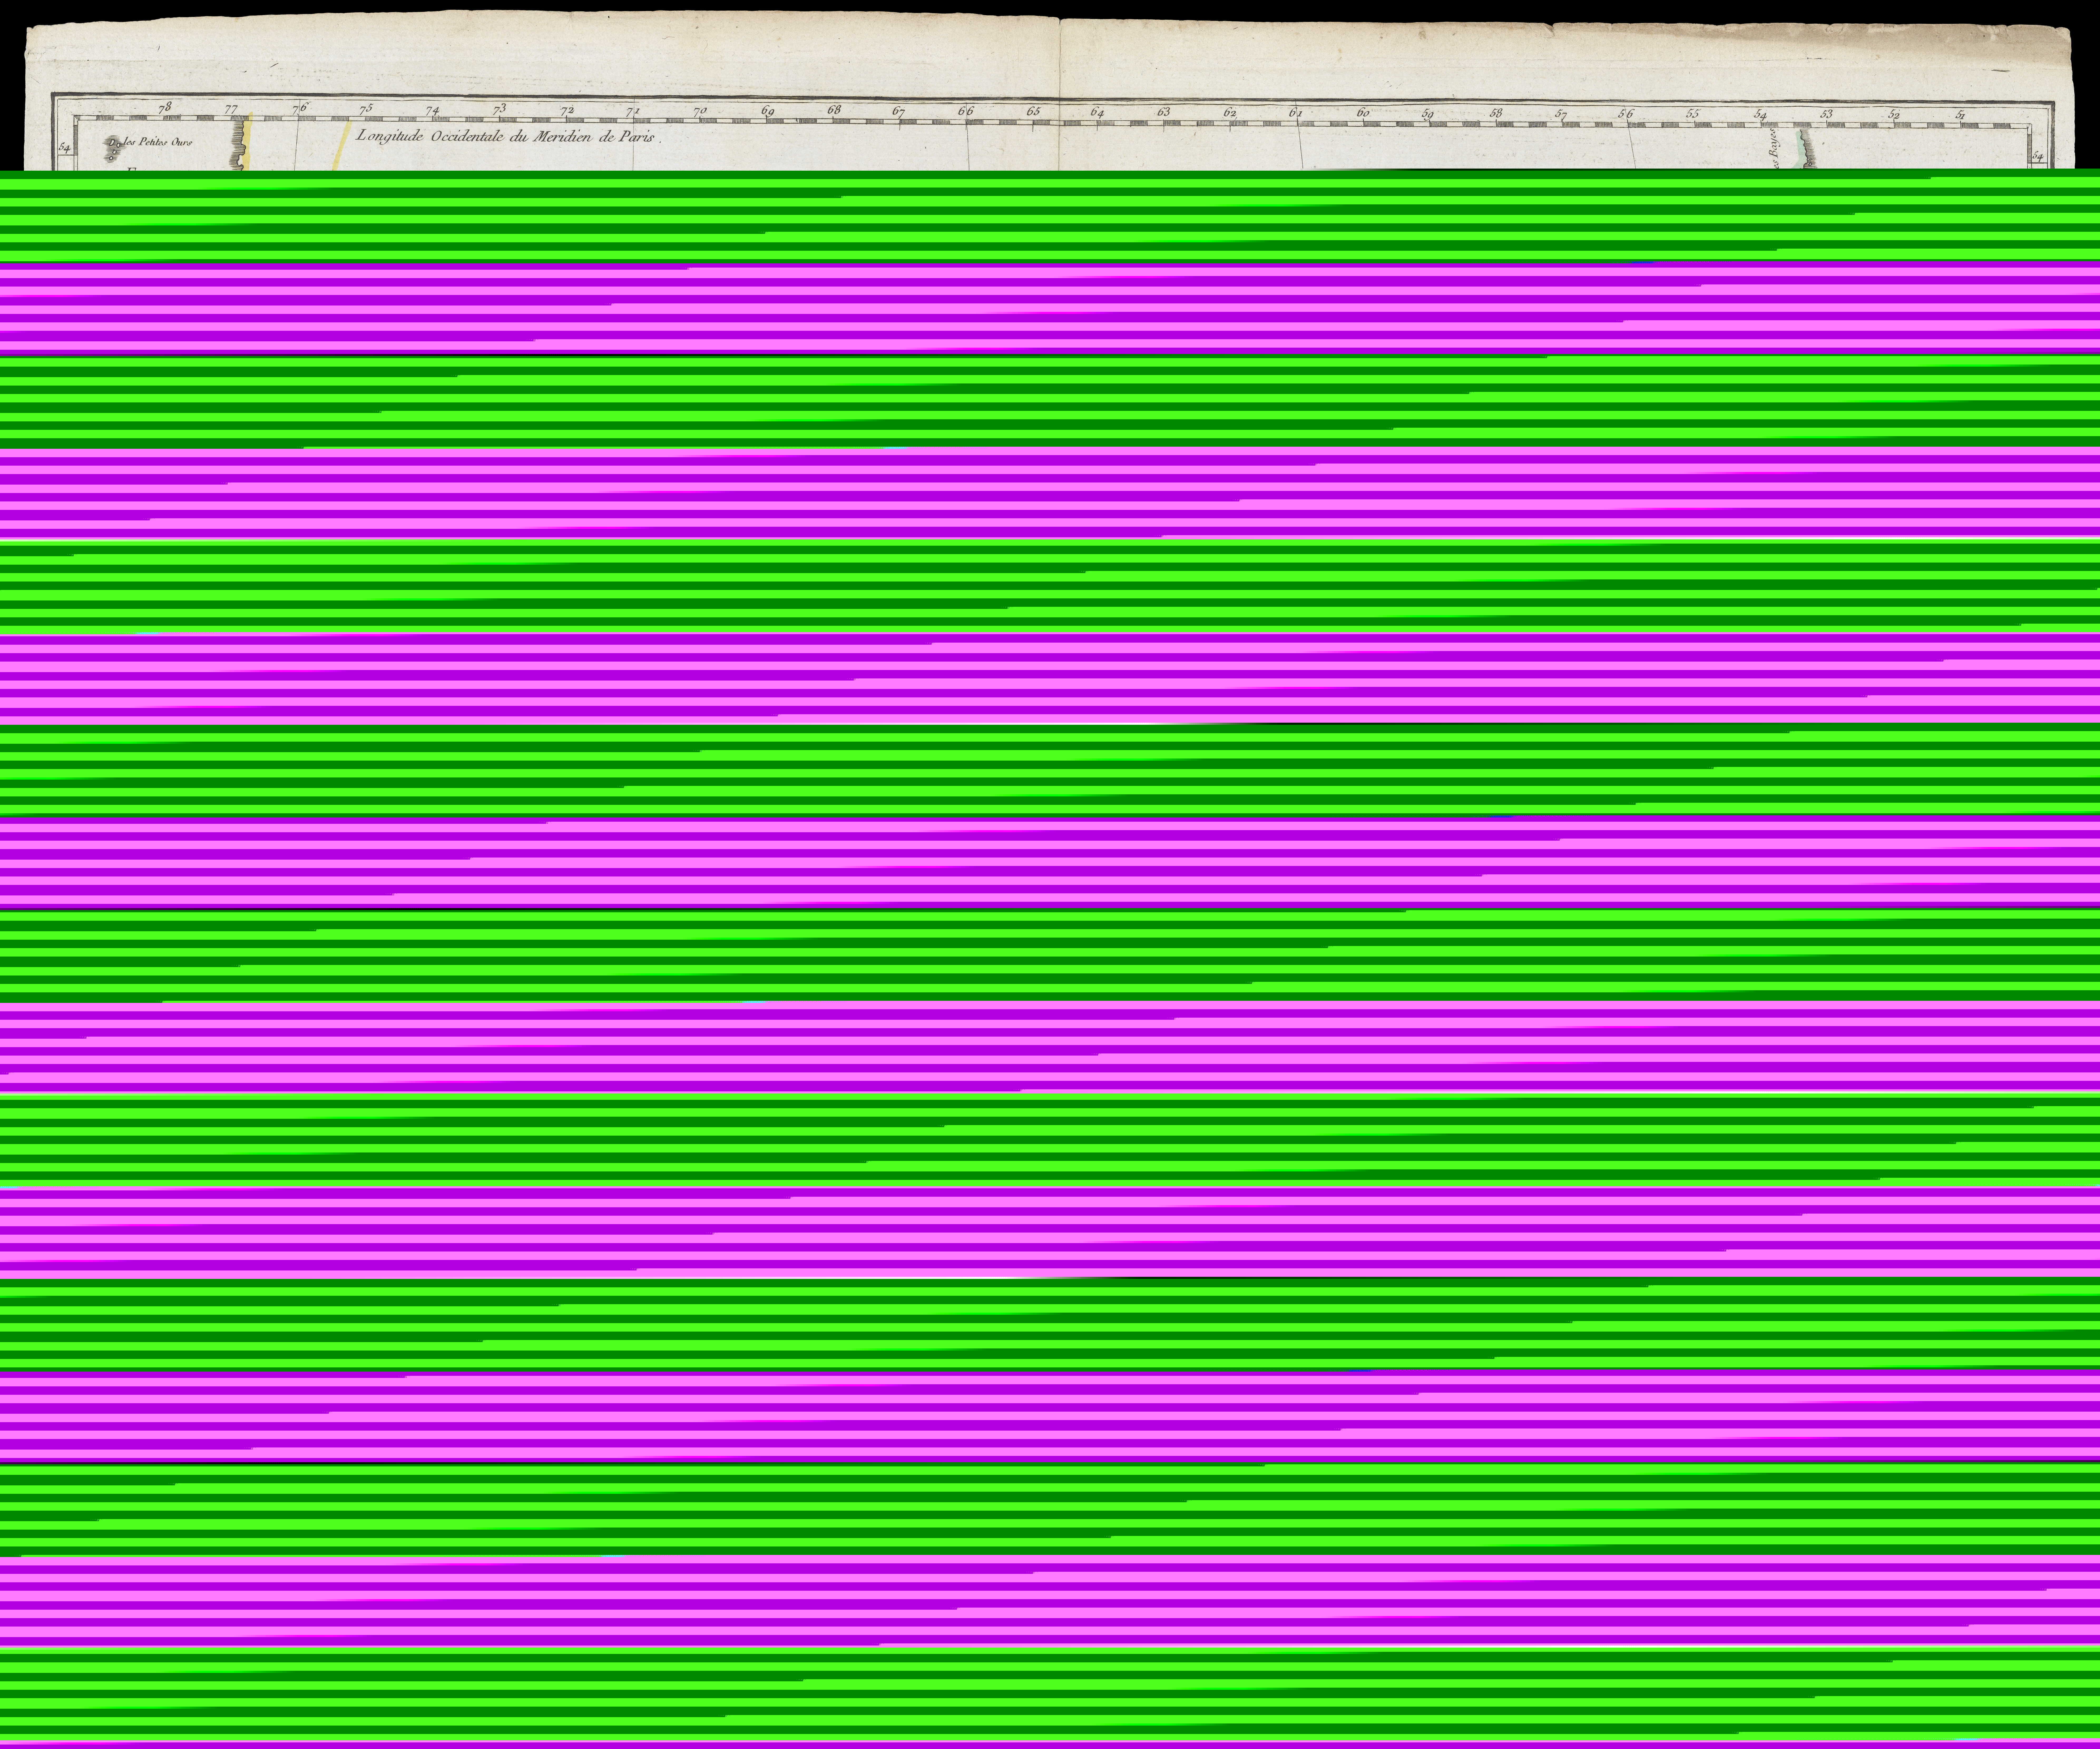
Task: Click longitude number 73 on top scale
Action: point(500,109)
